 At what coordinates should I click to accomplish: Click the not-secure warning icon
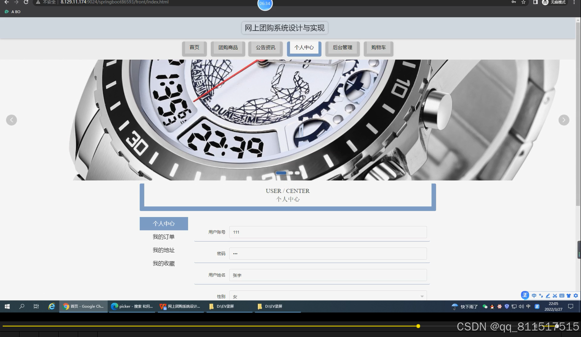38,2
